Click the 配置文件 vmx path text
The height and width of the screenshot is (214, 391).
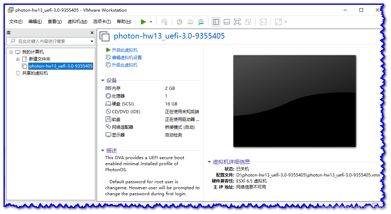click(308, 175)
